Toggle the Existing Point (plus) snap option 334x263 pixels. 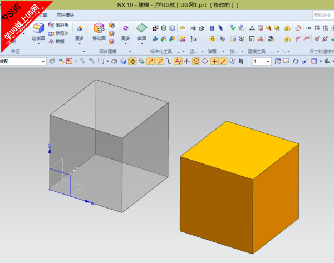214,62
